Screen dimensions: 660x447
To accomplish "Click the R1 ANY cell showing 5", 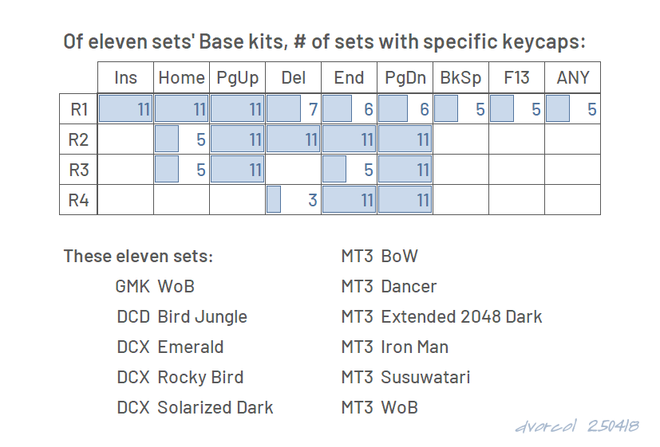I will pyautogui.click(x=572, y=109).
